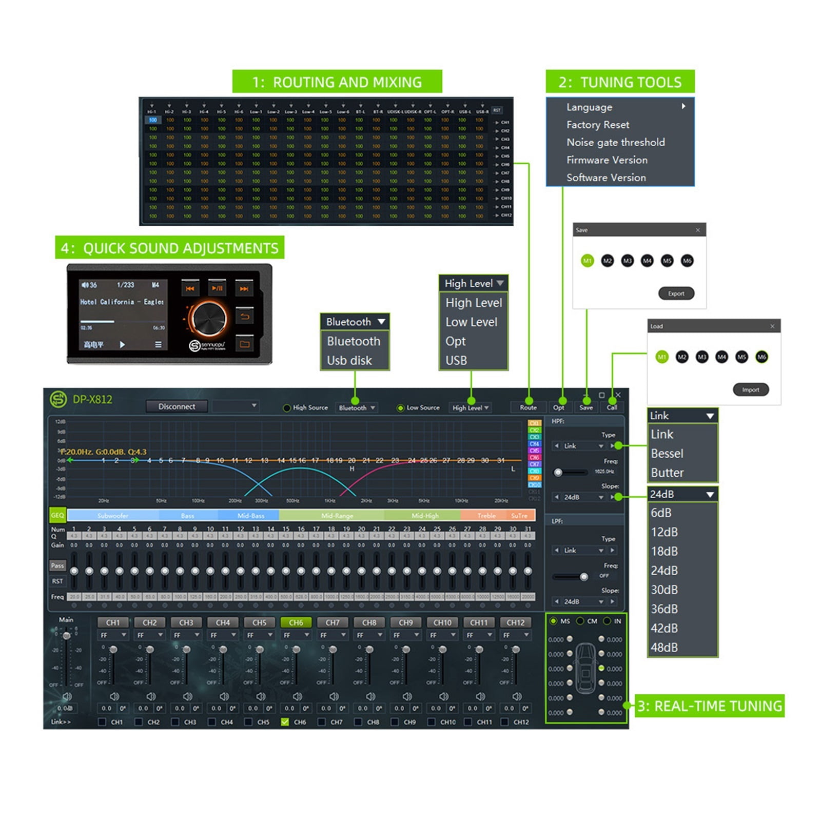The width and height of the screenshot is (821, 821).
Task: Click the folder button on the remote
Action: click(x=245, y=344)
